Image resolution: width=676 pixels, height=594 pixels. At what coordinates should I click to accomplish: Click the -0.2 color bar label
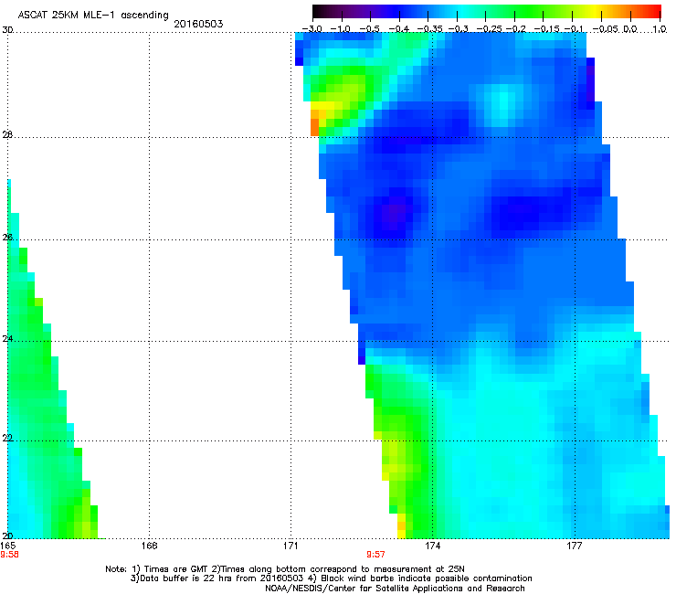[x=516, y=29]
